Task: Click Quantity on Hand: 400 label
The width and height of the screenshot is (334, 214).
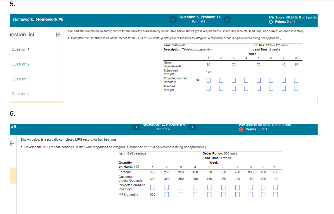Action: coord(129,165)
